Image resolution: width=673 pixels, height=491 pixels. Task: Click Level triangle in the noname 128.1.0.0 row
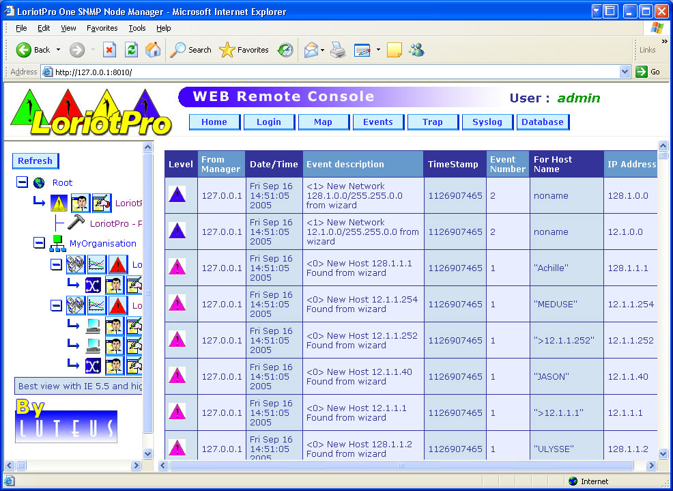click(177, 195)
